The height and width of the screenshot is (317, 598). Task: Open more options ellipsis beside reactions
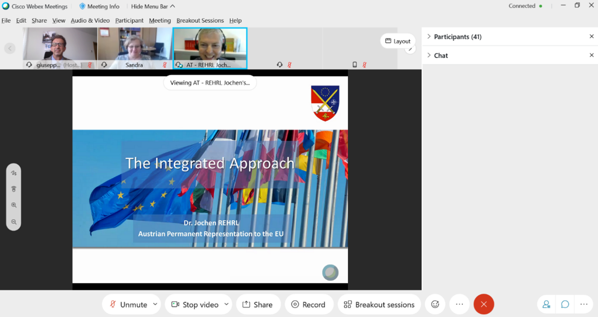pos(460,305)
